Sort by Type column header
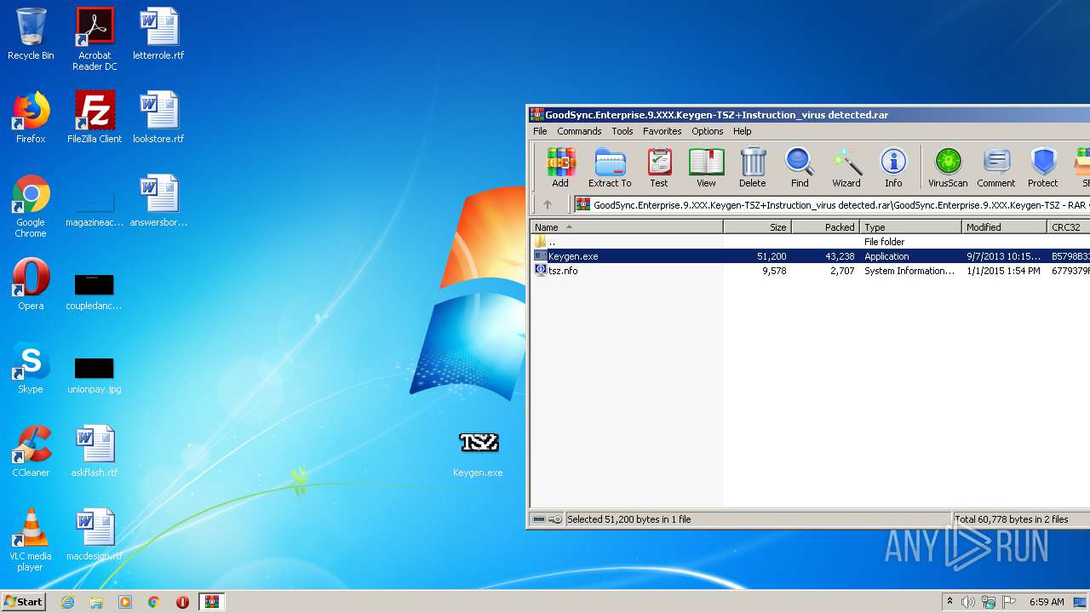Viewport: 1090px width, 613px height. (911, 227)
